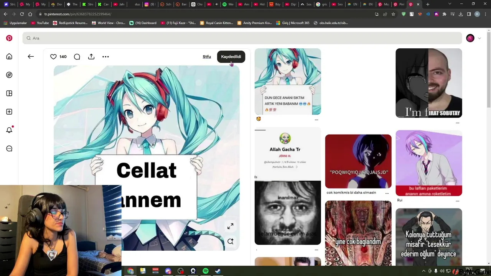Reload the page with refresh icon
Screen dimensions: 491x276
coord(22,14)
